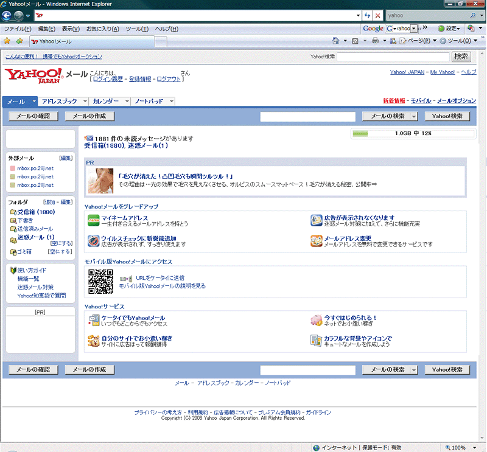This screenshot has width=487, height=452.
Task: Click the Favorites star icon
Action: tap(7, 41)
